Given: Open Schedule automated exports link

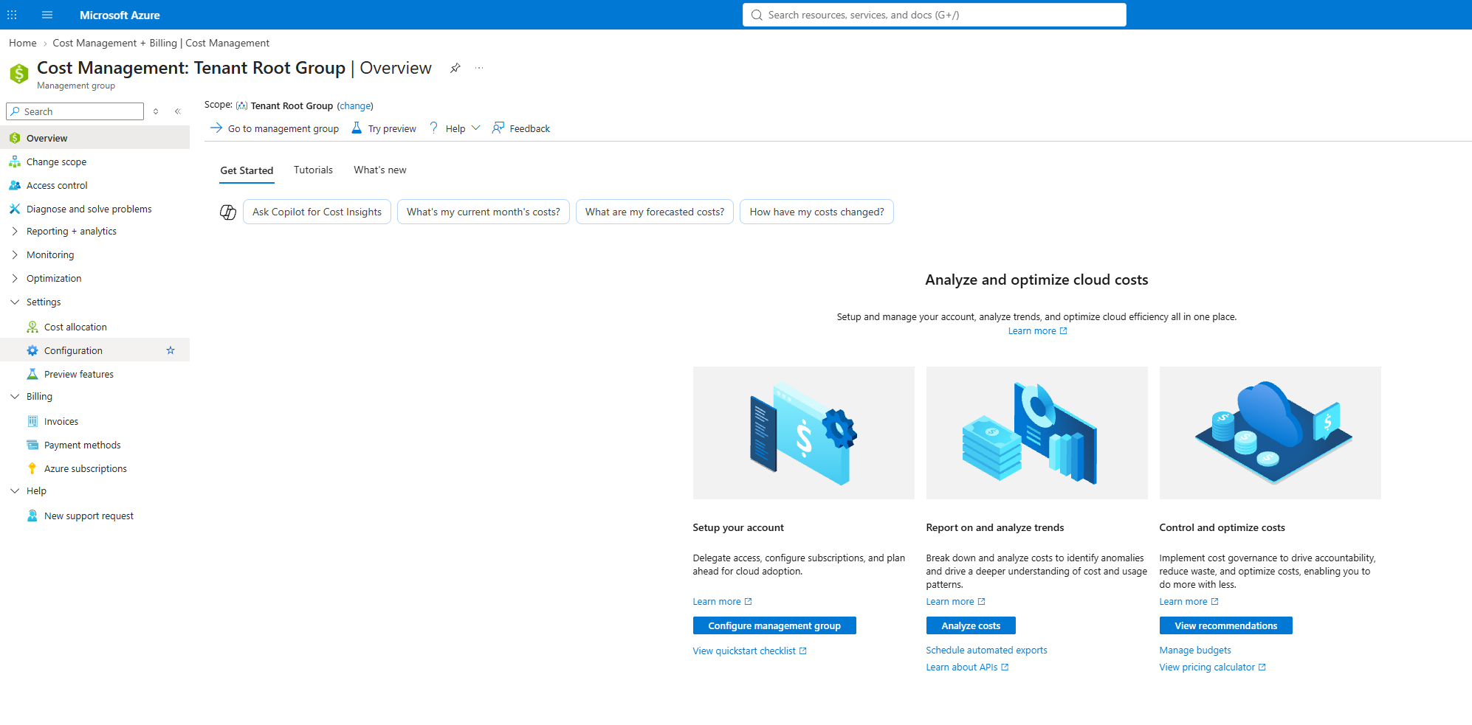Looking at the screenshot, I should click(x=986, y=651).
